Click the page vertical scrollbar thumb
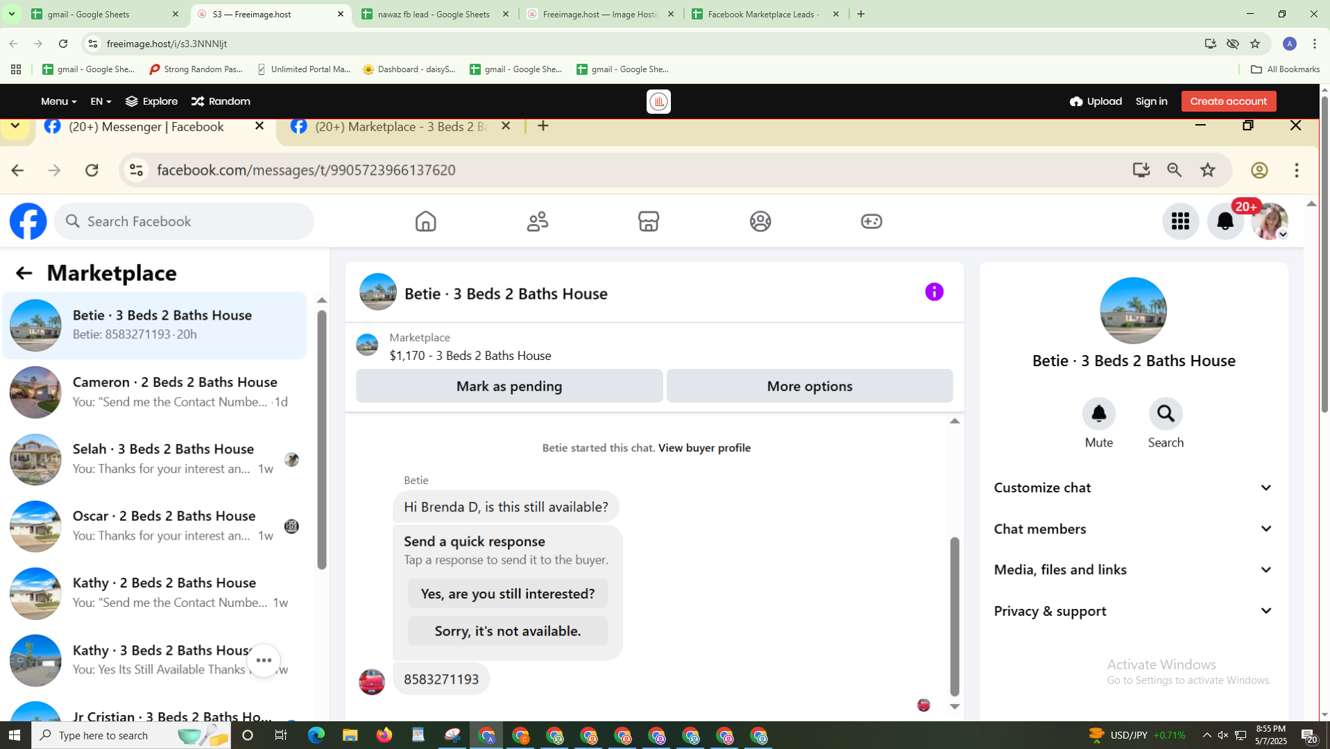The image size is (1330, 749). point(1324,253)
